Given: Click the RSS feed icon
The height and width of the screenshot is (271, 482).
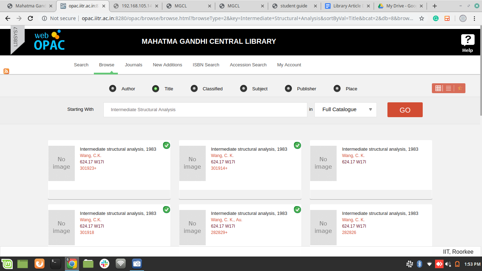Looking at the screenshot, I should pyautogui.click(x=6, y=71).
